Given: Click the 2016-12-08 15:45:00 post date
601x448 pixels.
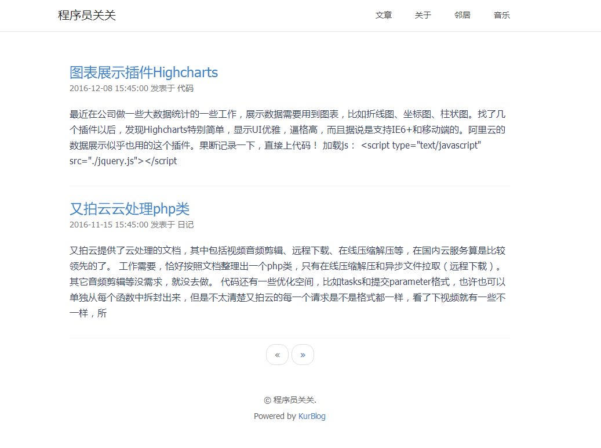Looking at the screenshot, I should coord(108,89).
